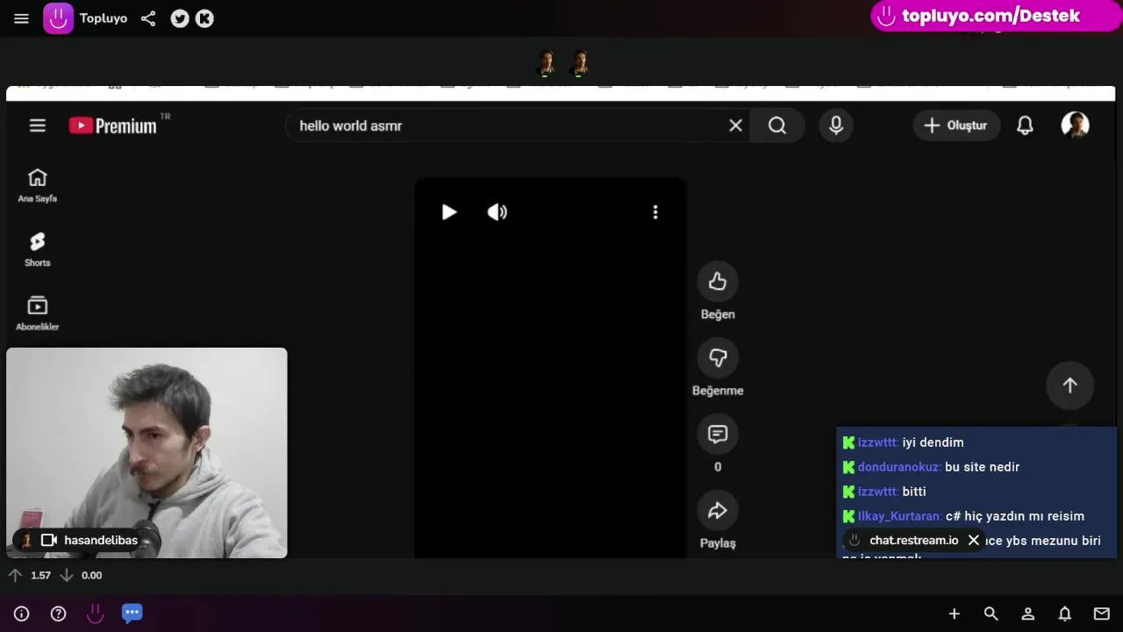Open the info icon in bottom bar
Screen dimensions: 1123x632
tap(22, 614)
